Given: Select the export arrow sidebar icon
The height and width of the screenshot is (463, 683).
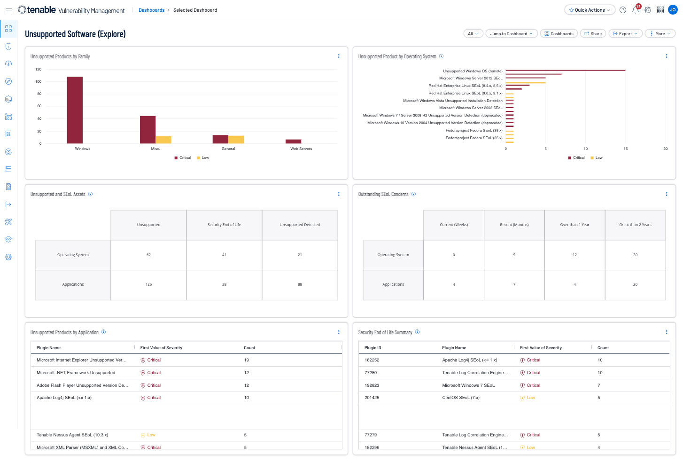Looking at the screenshot, I should (x=8, y=204).
